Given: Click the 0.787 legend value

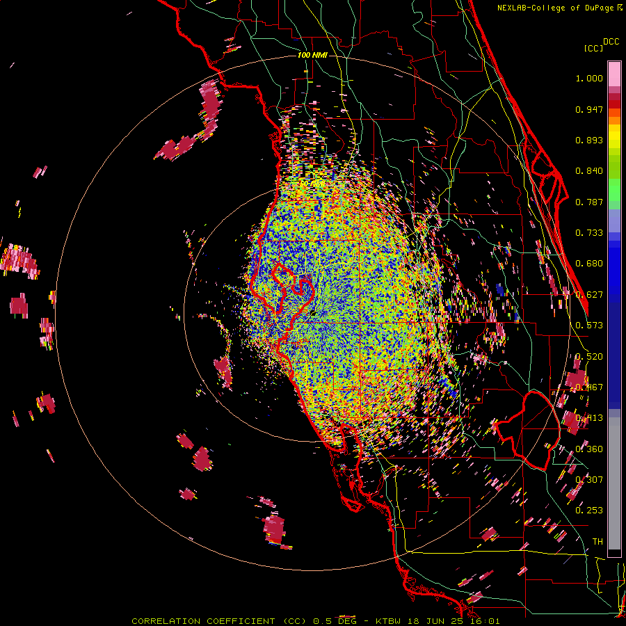Looking at the screenshot, I should pos(589,202).
